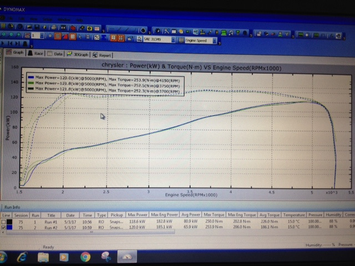Click the floppy disk Save icon
The width and height of the screenshot is (355, 266).
[37, 27]
